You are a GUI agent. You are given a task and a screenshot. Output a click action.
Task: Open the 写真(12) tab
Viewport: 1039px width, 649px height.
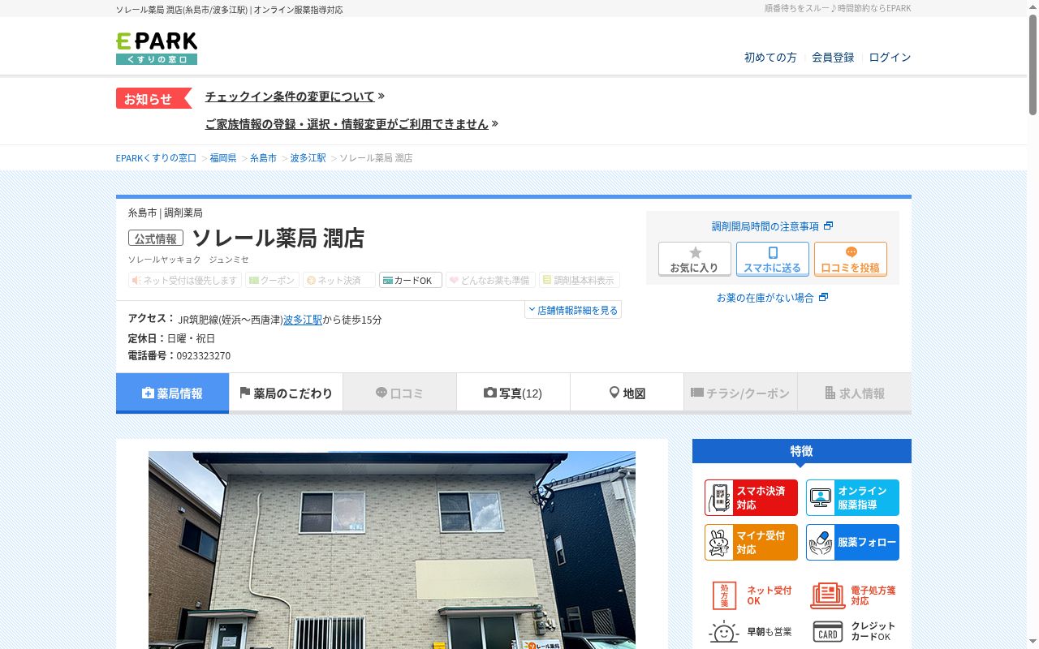513,393
